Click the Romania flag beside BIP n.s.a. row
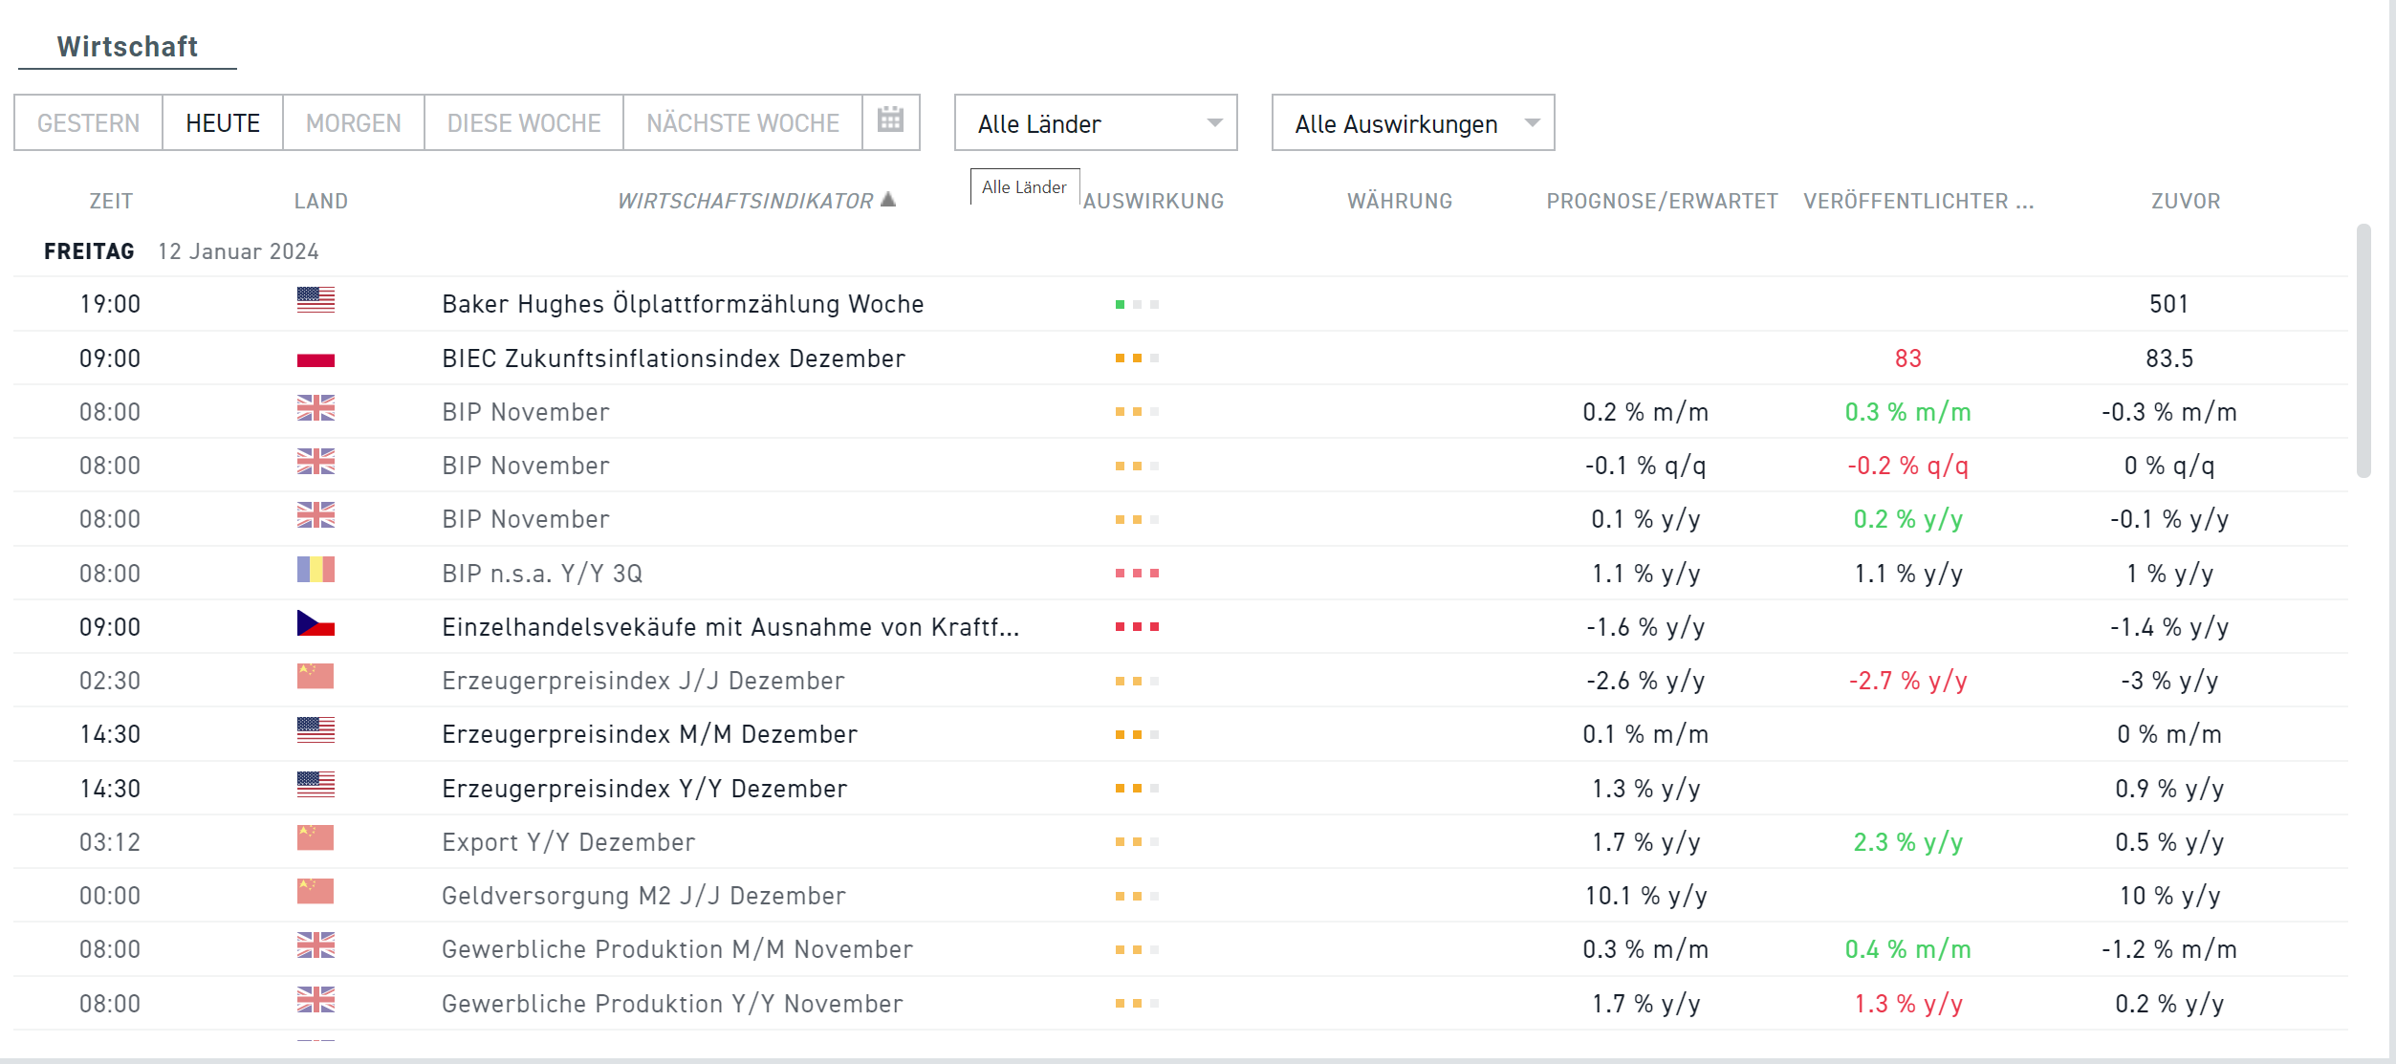Screen dimensions: 2396x1064 pos(316,572)
